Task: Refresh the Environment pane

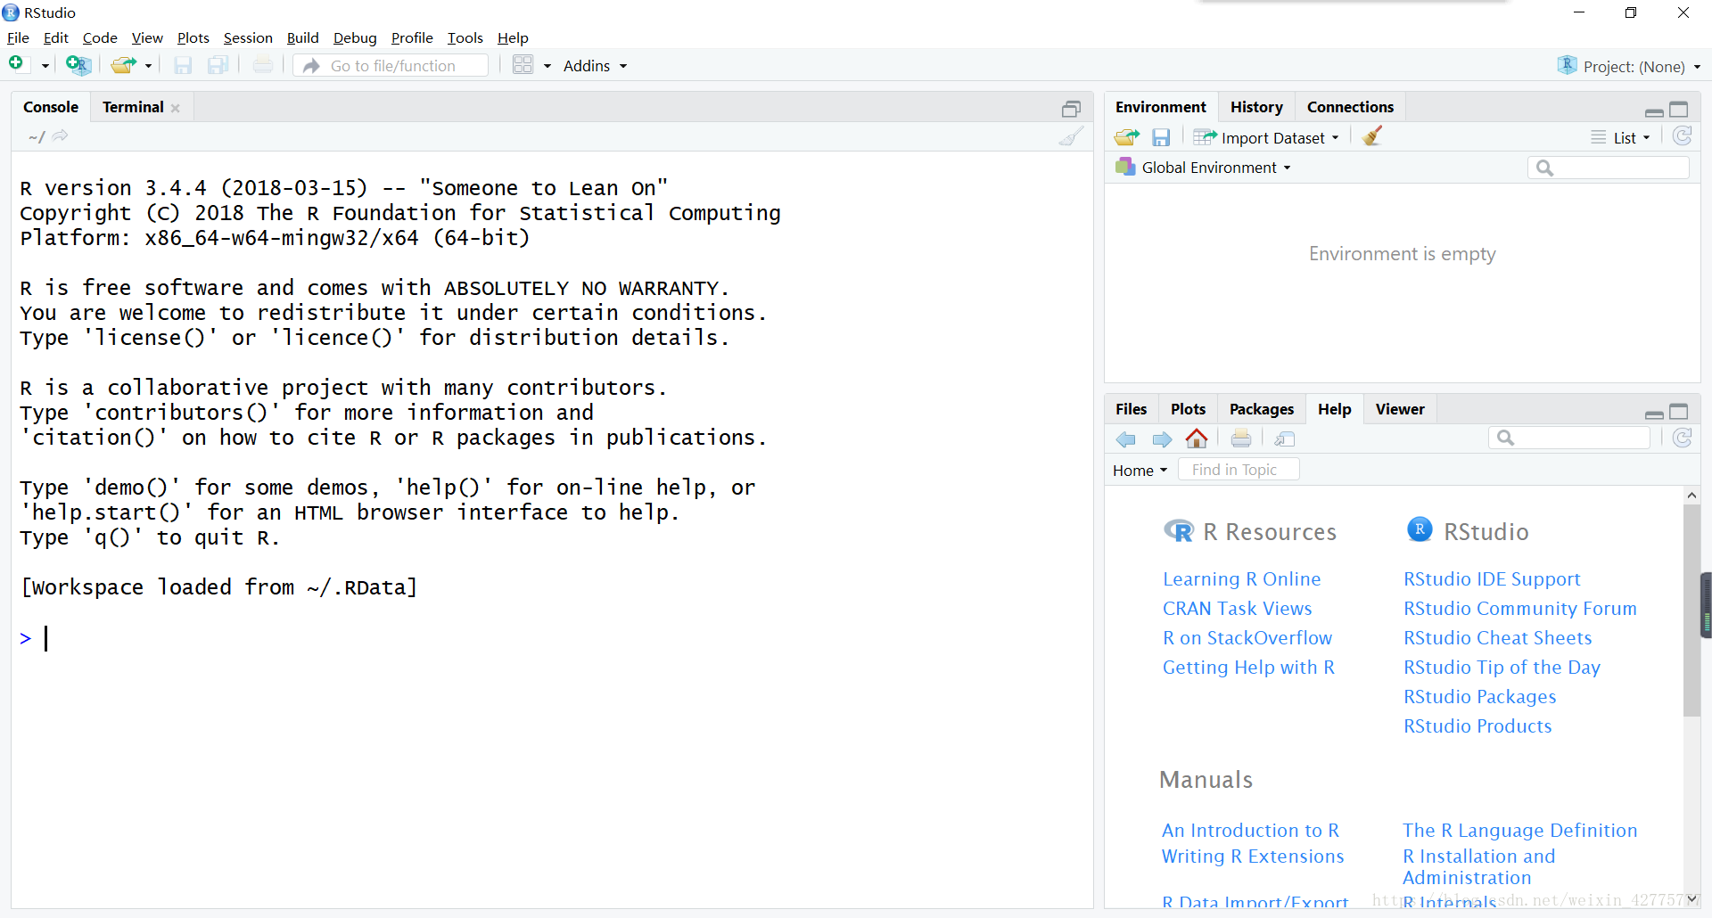Action: 1683,136
